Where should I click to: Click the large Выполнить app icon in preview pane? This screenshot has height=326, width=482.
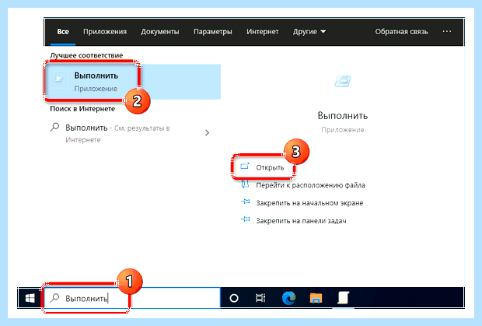coord(343,82)
